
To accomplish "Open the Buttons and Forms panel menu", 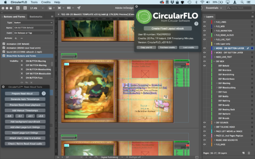I will [x=52, y=17].
